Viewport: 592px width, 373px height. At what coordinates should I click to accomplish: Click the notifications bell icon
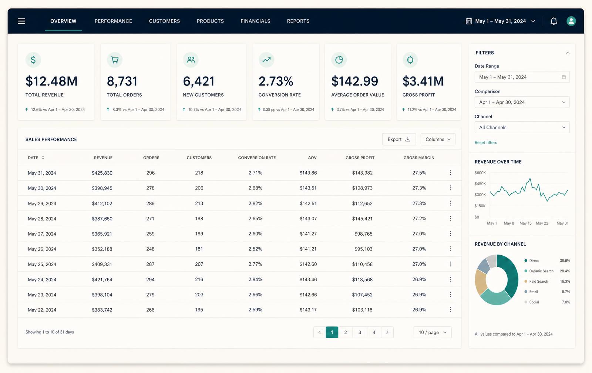554,21
